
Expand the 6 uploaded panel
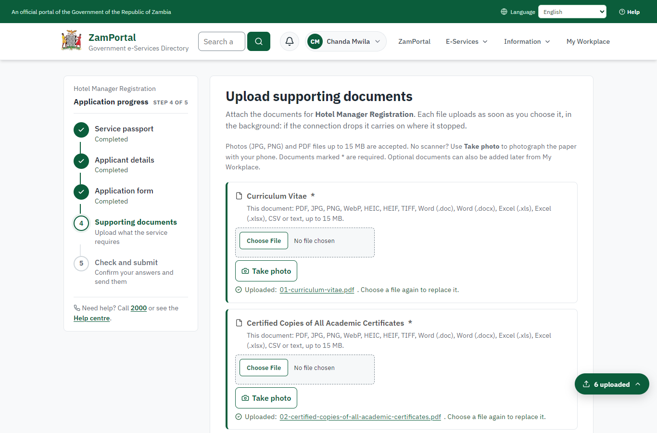point(612,384)
